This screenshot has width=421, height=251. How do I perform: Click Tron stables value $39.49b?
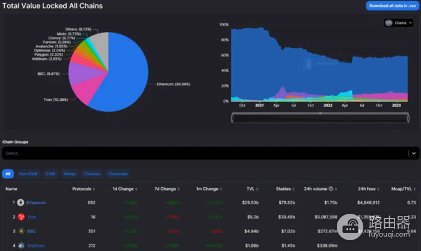286,217
